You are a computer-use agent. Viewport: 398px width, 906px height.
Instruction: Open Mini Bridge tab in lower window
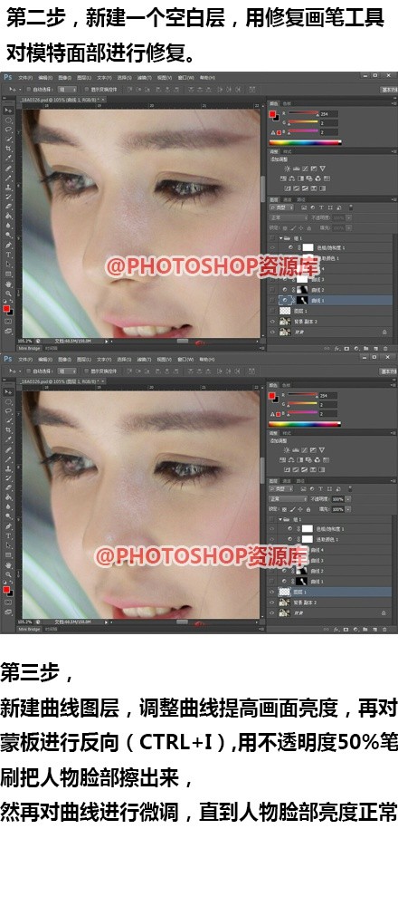coord(29,630)
